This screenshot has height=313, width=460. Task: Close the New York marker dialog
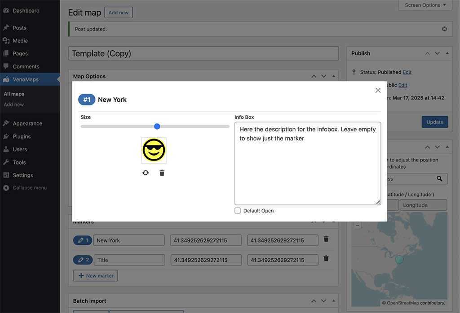378,90
